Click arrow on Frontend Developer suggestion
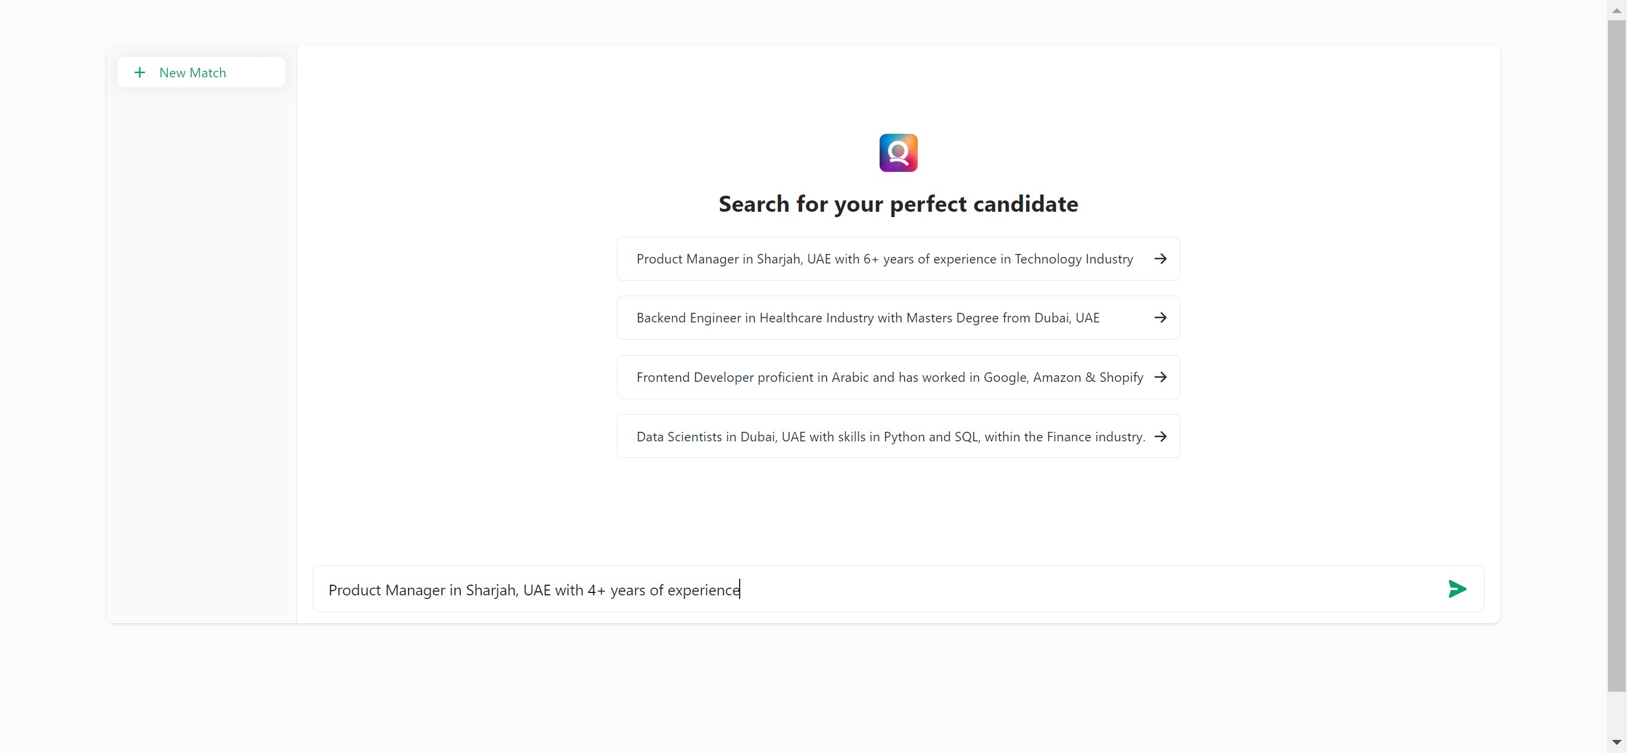The width and height of the screenshot is (1627, 753). (x=1160, y=377)
